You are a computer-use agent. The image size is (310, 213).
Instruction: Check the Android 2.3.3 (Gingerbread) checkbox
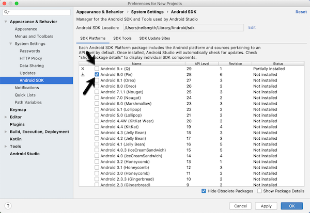pyautogui.click(x=97, y=179)
